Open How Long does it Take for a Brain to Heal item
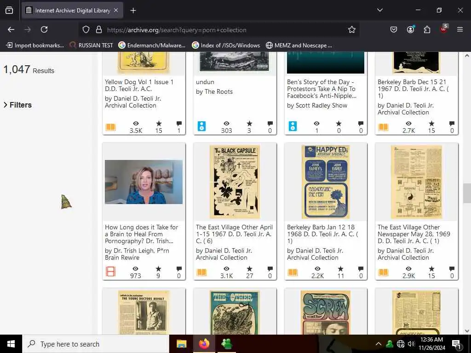 point(142,234)
